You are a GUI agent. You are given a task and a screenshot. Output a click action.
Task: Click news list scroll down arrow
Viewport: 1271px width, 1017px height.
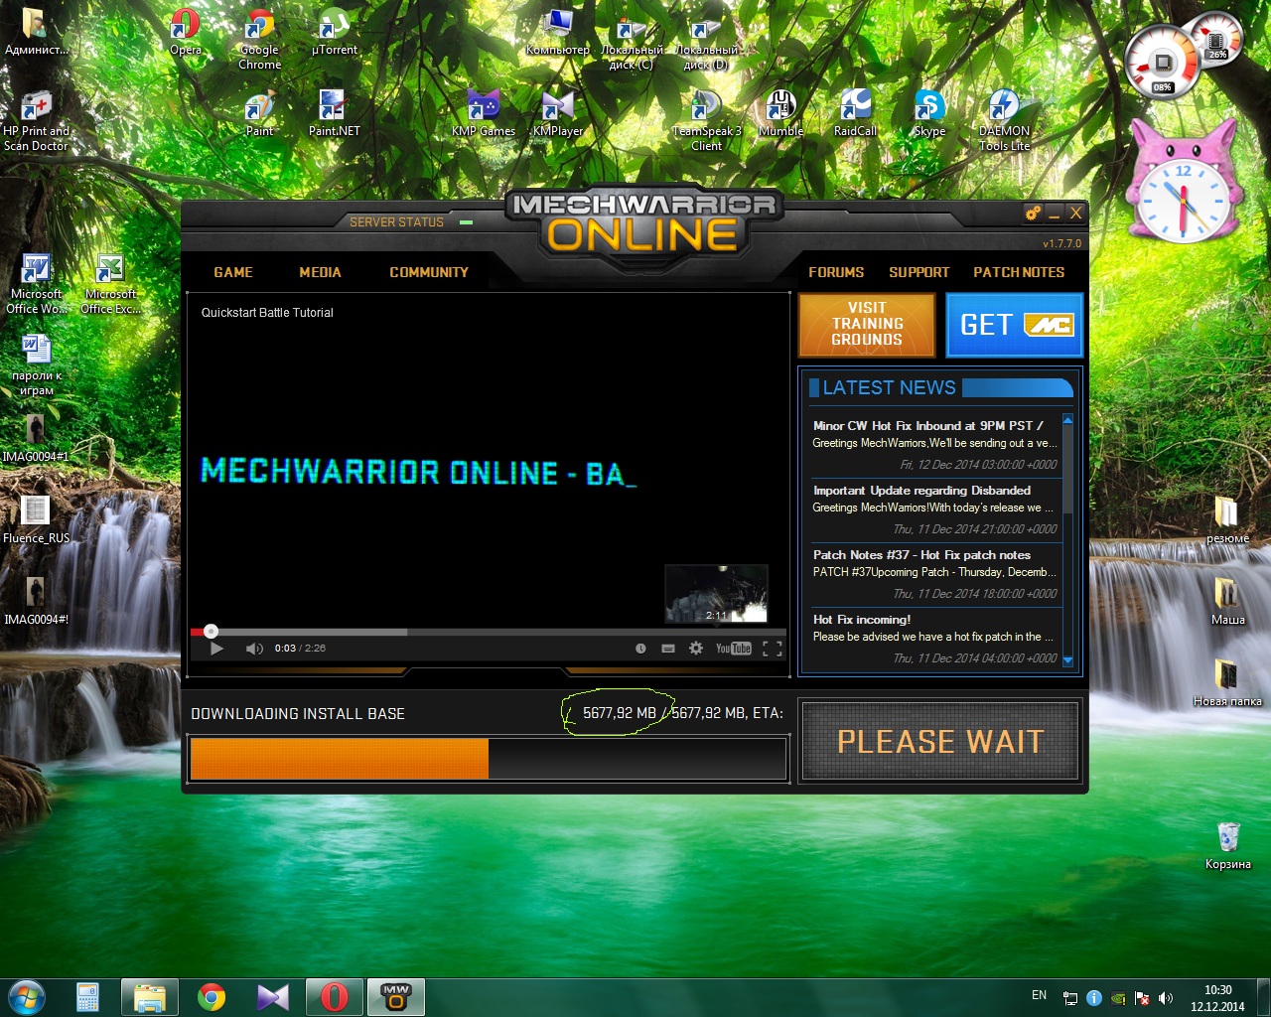point(1068,660)
